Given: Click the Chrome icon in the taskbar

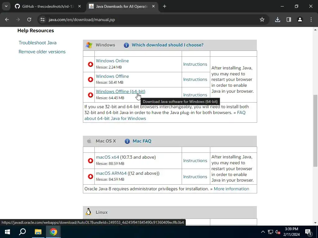Looking at the screenshot, I should coord(53,232).
